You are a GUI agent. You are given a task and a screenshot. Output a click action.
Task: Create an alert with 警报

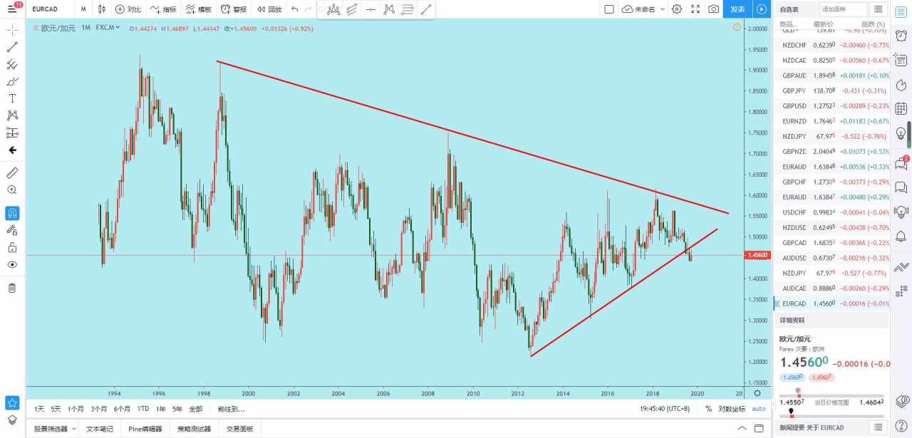[x=233, y=9]
